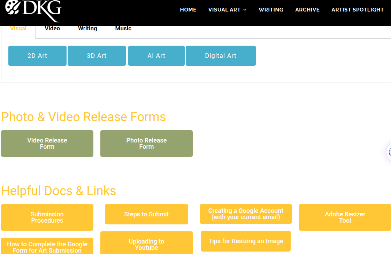Switch to the Visual tab
This screenshot has width=391, height=254.
[18, 29]
